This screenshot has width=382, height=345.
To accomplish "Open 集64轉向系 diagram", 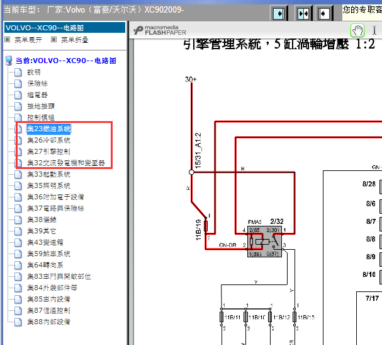I will [45, 265].
